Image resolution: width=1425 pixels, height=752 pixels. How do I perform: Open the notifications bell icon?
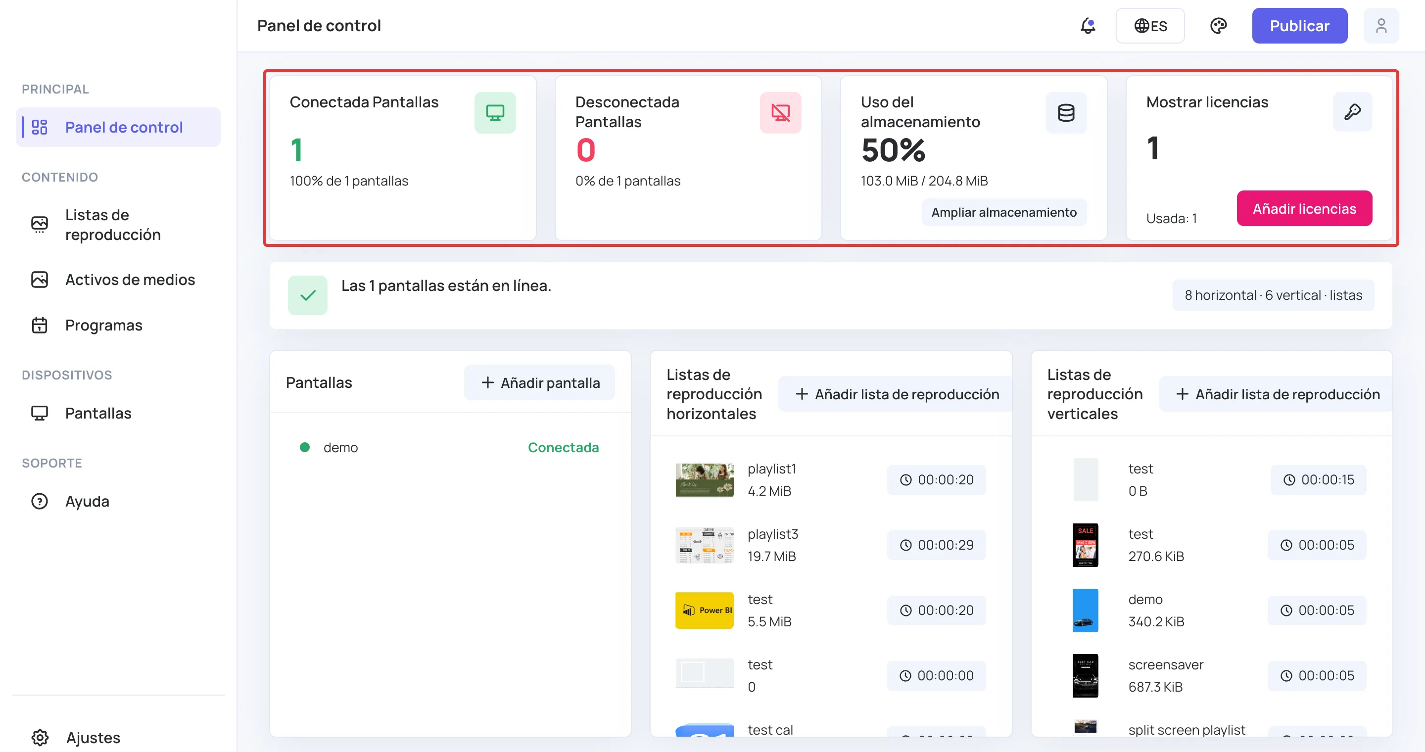(1088, 25)
